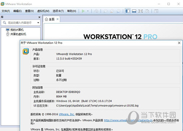The image size is (183, 131).
Task: Close the 主页 tab with its X
Action: tap(58, 19)
